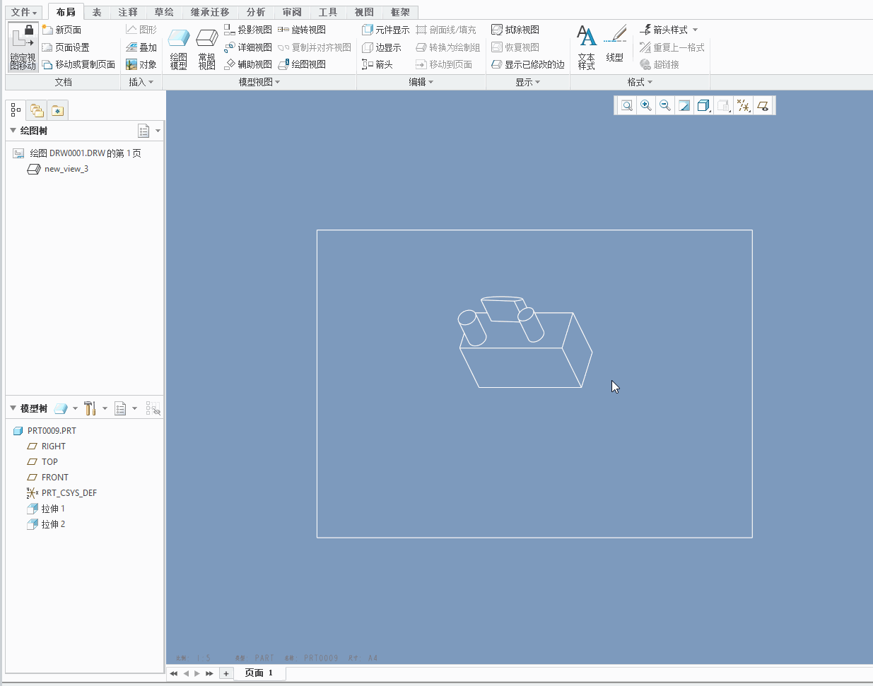Open 文件 menu dropdown

(24, 12)
